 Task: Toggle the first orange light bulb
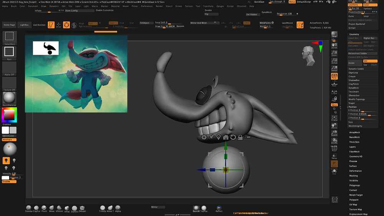tap(6, 160)
